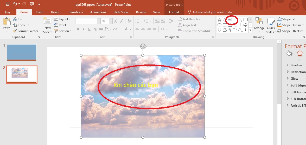Save the presentation with the floppy disk icon
The height and width of the screenshot is (145, 306).
[x=8, y=4]
